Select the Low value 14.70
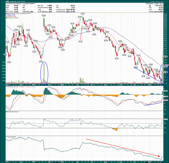The image size is (169, 163). click(x=16, y=10)
